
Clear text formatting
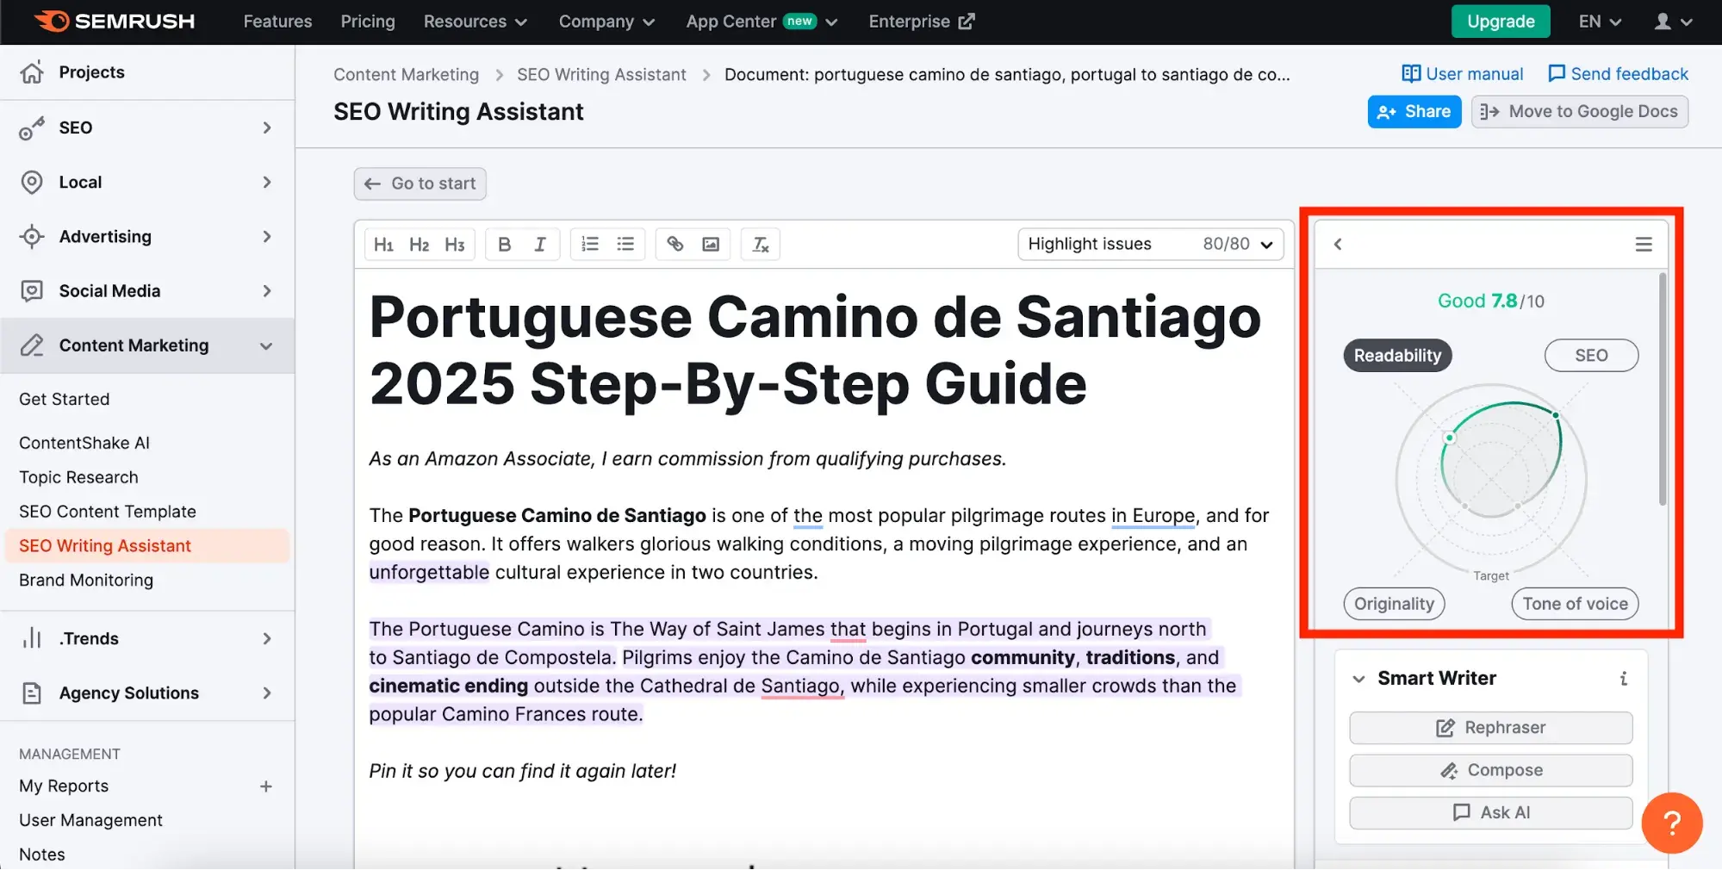click(x=761, y=245)
